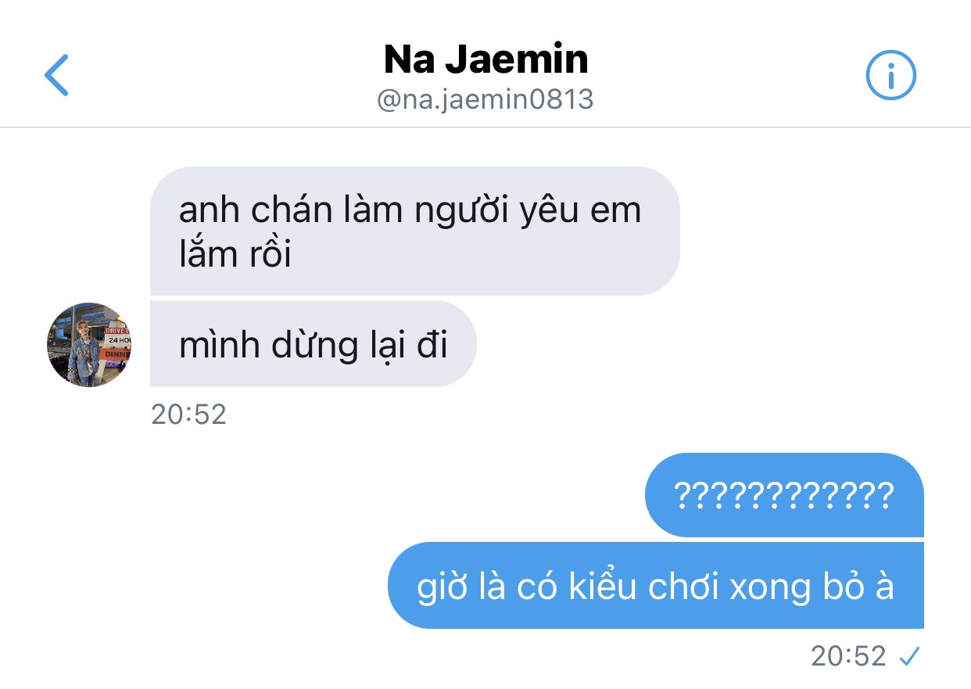
Task: Select the message 'mình dừng lại đi'
Action: click(x=313, y=344)
